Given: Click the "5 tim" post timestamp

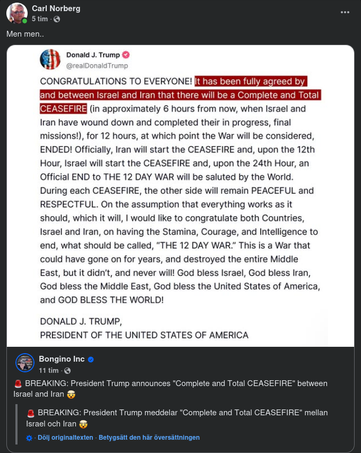Looking at the screenshot, I should (x=39, y=19).
